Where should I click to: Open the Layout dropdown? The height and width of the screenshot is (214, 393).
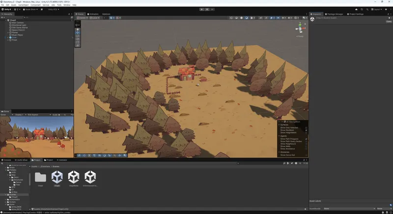377,9
